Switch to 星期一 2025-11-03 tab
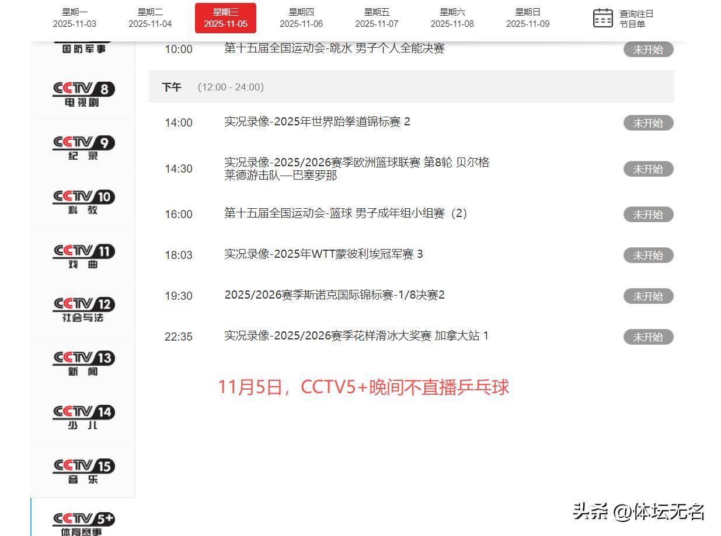The image size is (721, 536). point(75,18)
